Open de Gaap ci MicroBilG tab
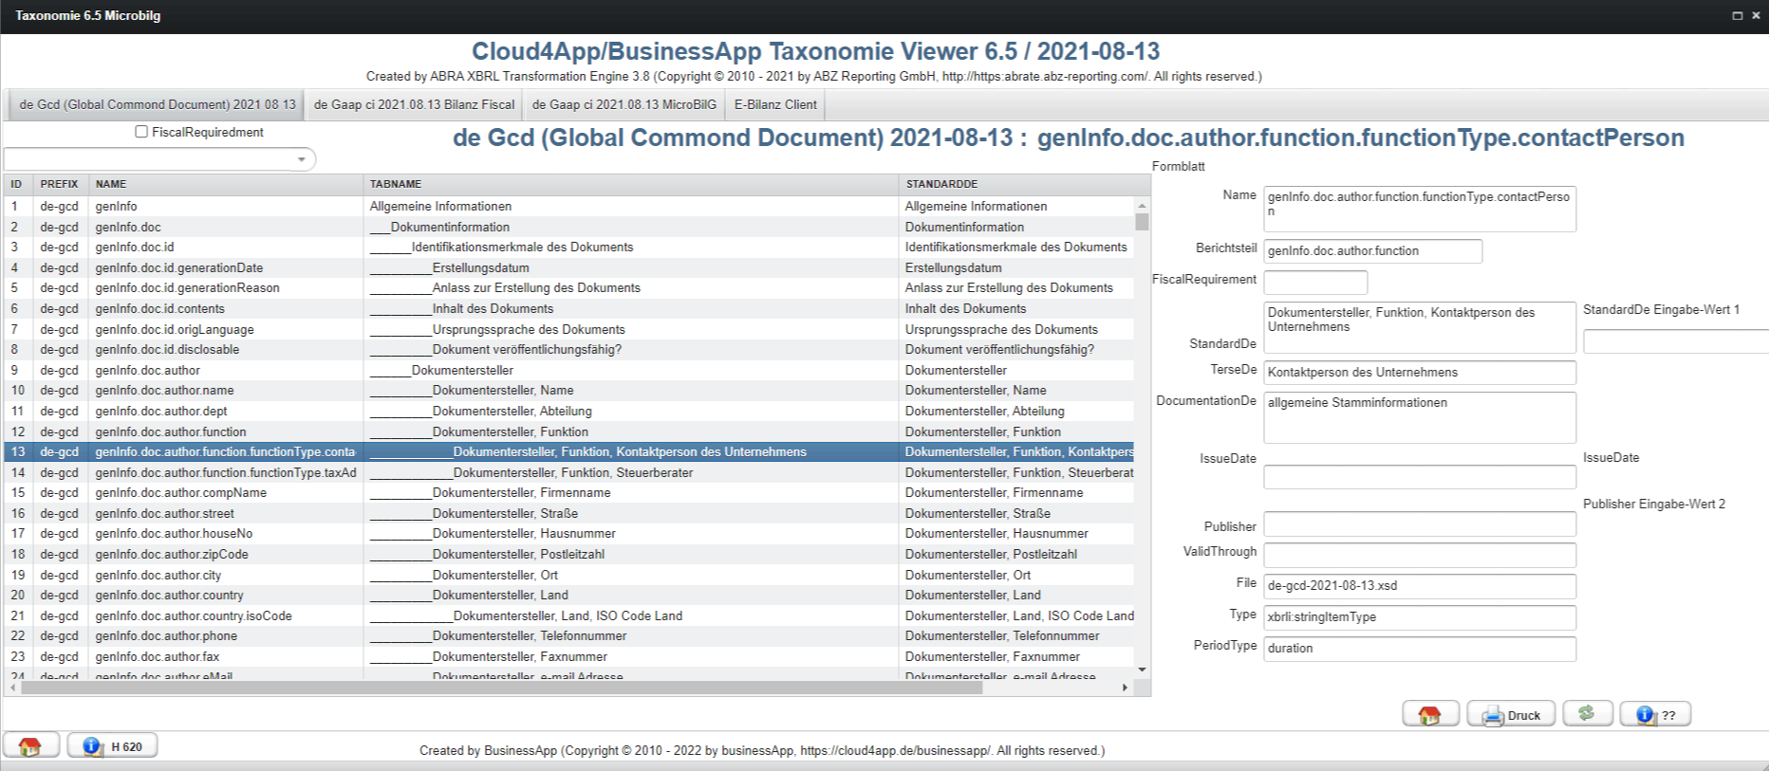1769x771 pixels. 624,104
